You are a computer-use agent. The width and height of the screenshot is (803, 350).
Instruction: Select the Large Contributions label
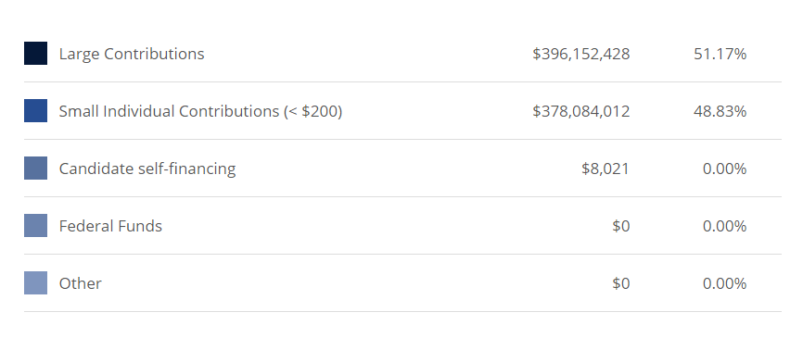coord(132,54)
